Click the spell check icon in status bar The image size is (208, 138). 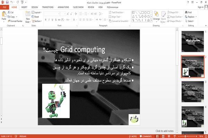[x=16, y=136]
